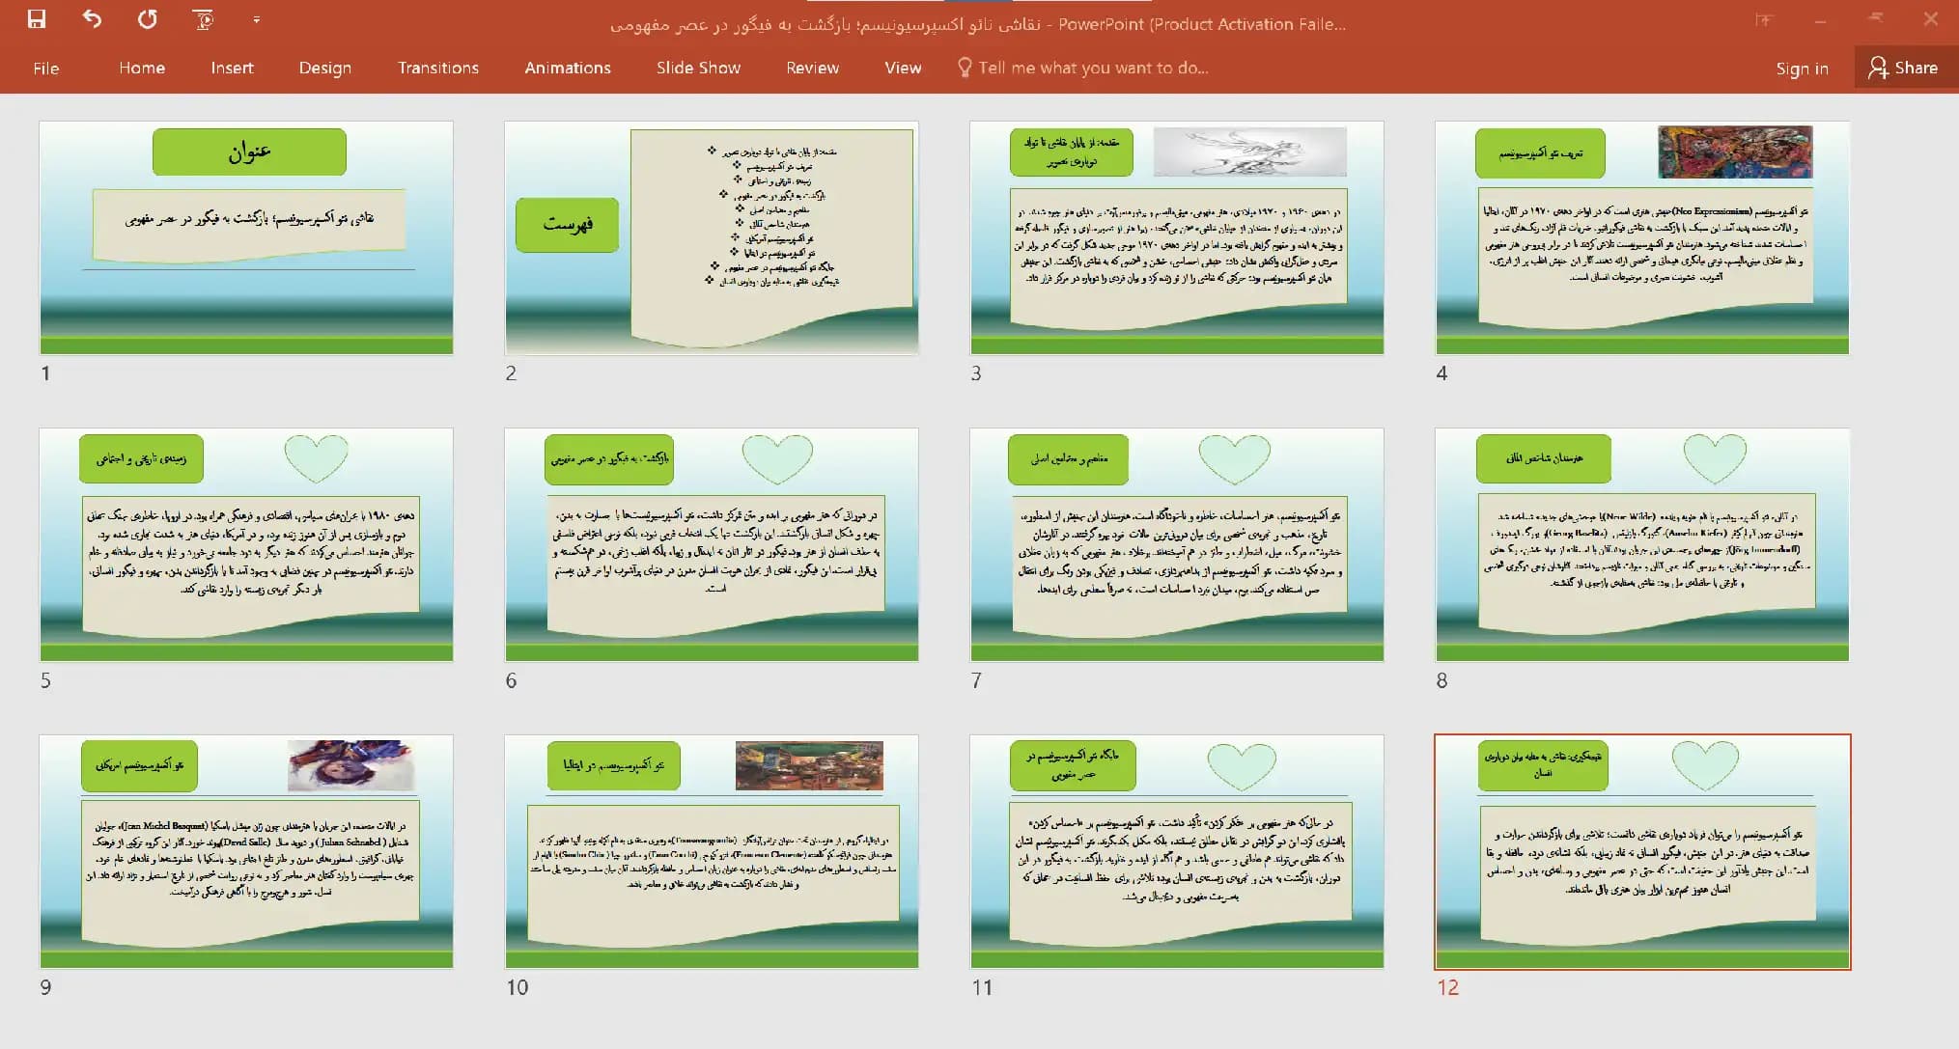Select highlighted slide 12 thumbnail
The height and width of the screenshot is (1049, 1959).
click(x=1642, y=852)
